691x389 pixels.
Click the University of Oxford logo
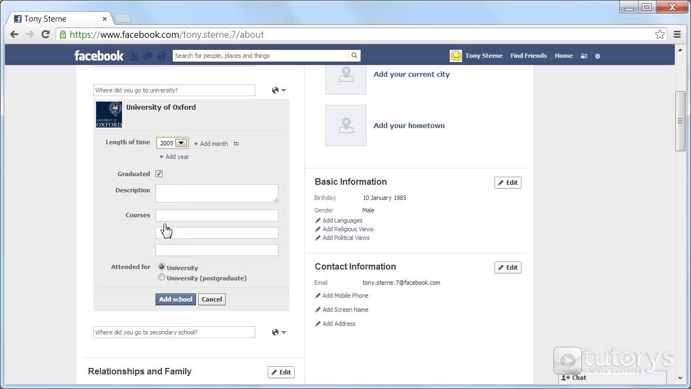(x=109, y=115)
